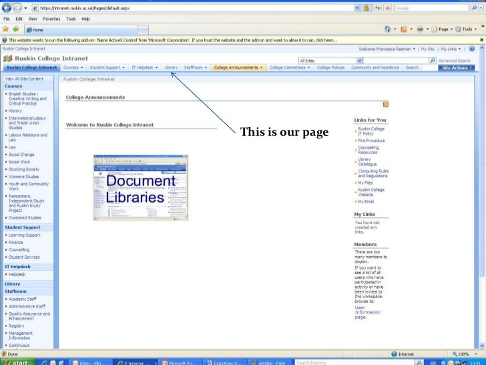This screenshot has width=486, height=365.
Task: Open the Welcome Francesca Redman menu
Action: coord(387,49)
